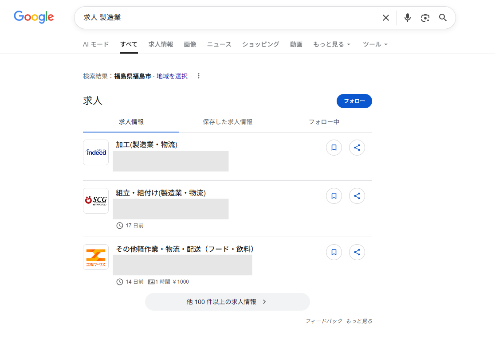Expand the もっと見る dropdown in the search tabs
The height and width of the screenshot is (343, 495).
[332, 44]
